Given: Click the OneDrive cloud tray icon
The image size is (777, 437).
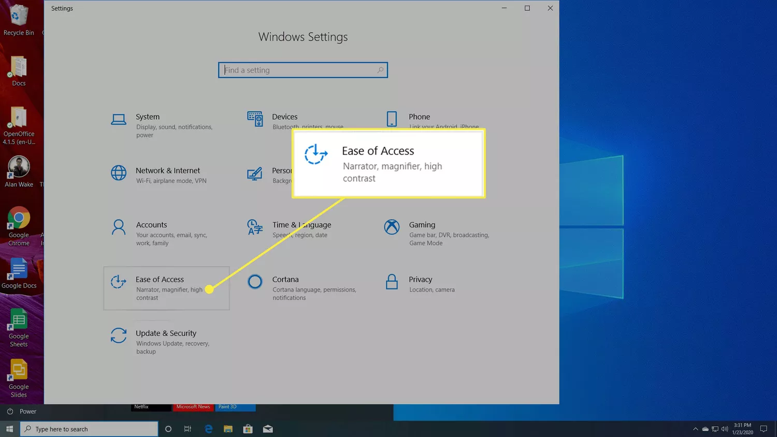Looking at the screenshot, I should 705,429.
